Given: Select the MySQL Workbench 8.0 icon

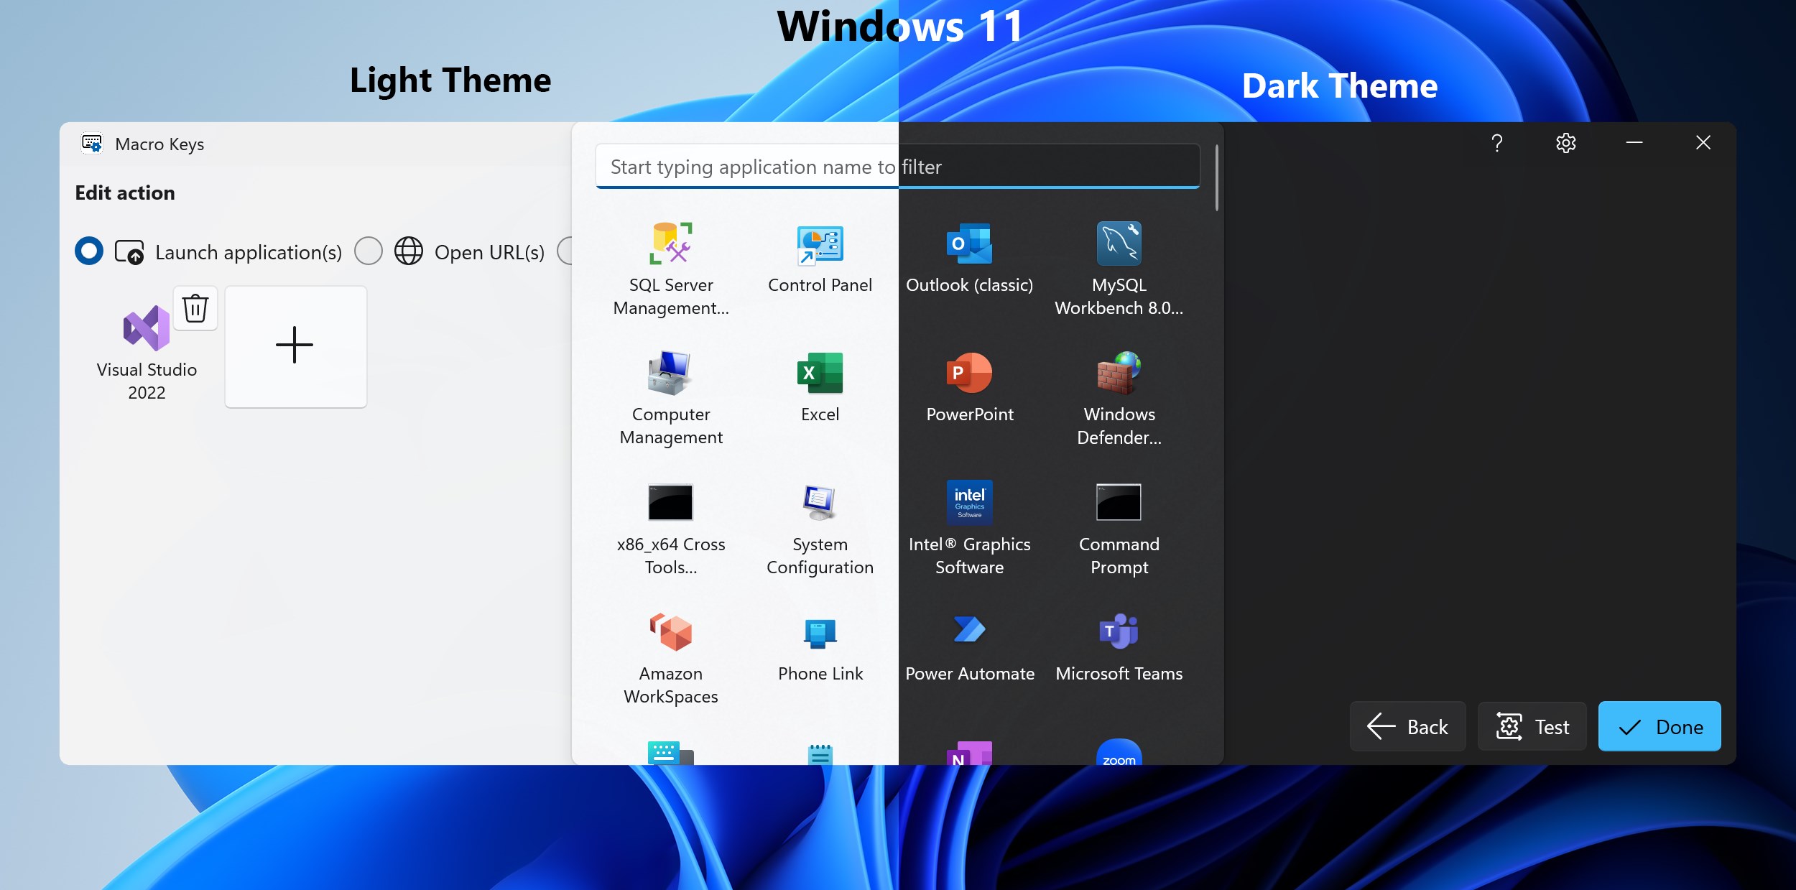Looking at the screenshot, I should coord(1119,244).
